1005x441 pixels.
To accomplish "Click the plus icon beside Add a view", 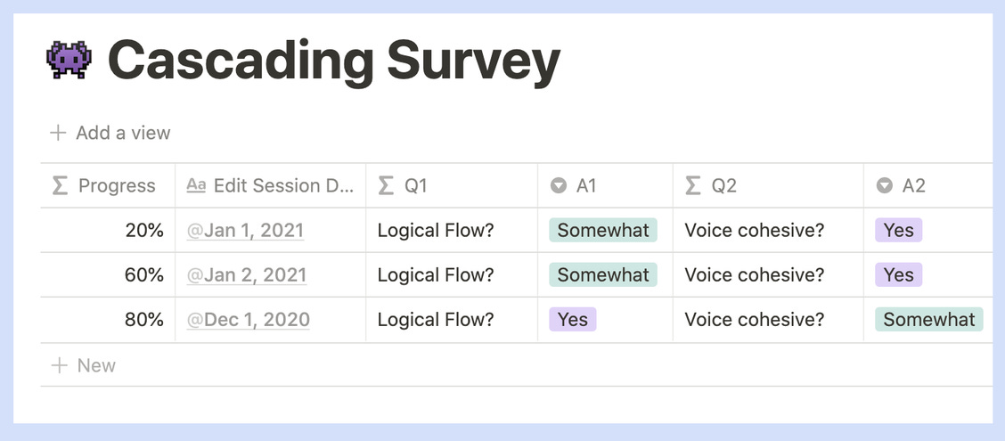I will pyautogui.click(x=58, y=134).
